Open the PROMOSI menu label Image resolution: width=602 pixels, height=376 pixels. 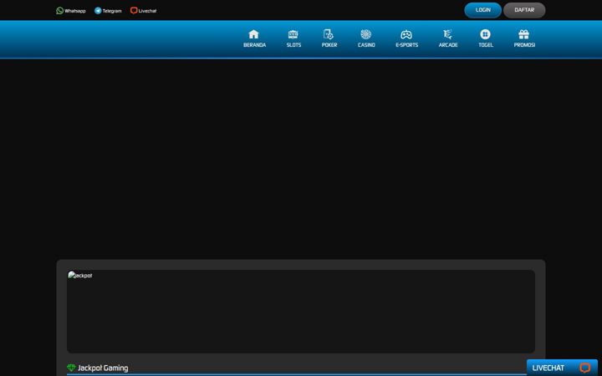524,45
